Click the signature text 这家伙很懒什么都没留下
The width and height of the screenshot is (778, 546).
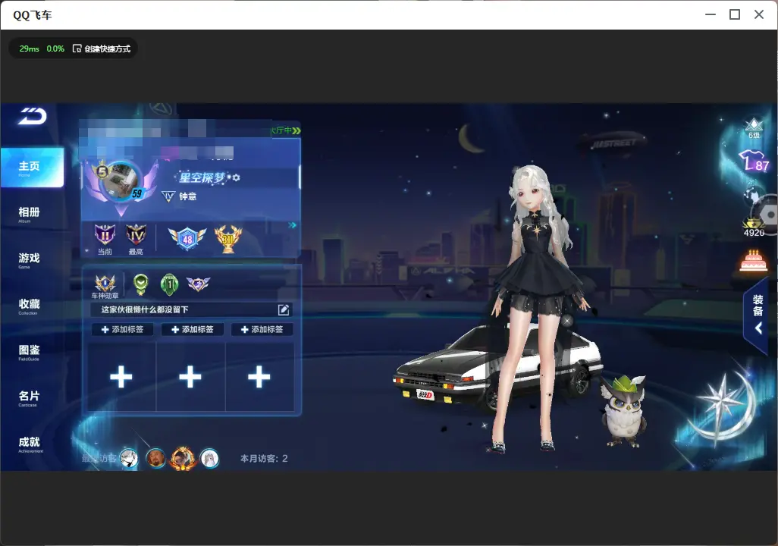(x=145, y=309)
